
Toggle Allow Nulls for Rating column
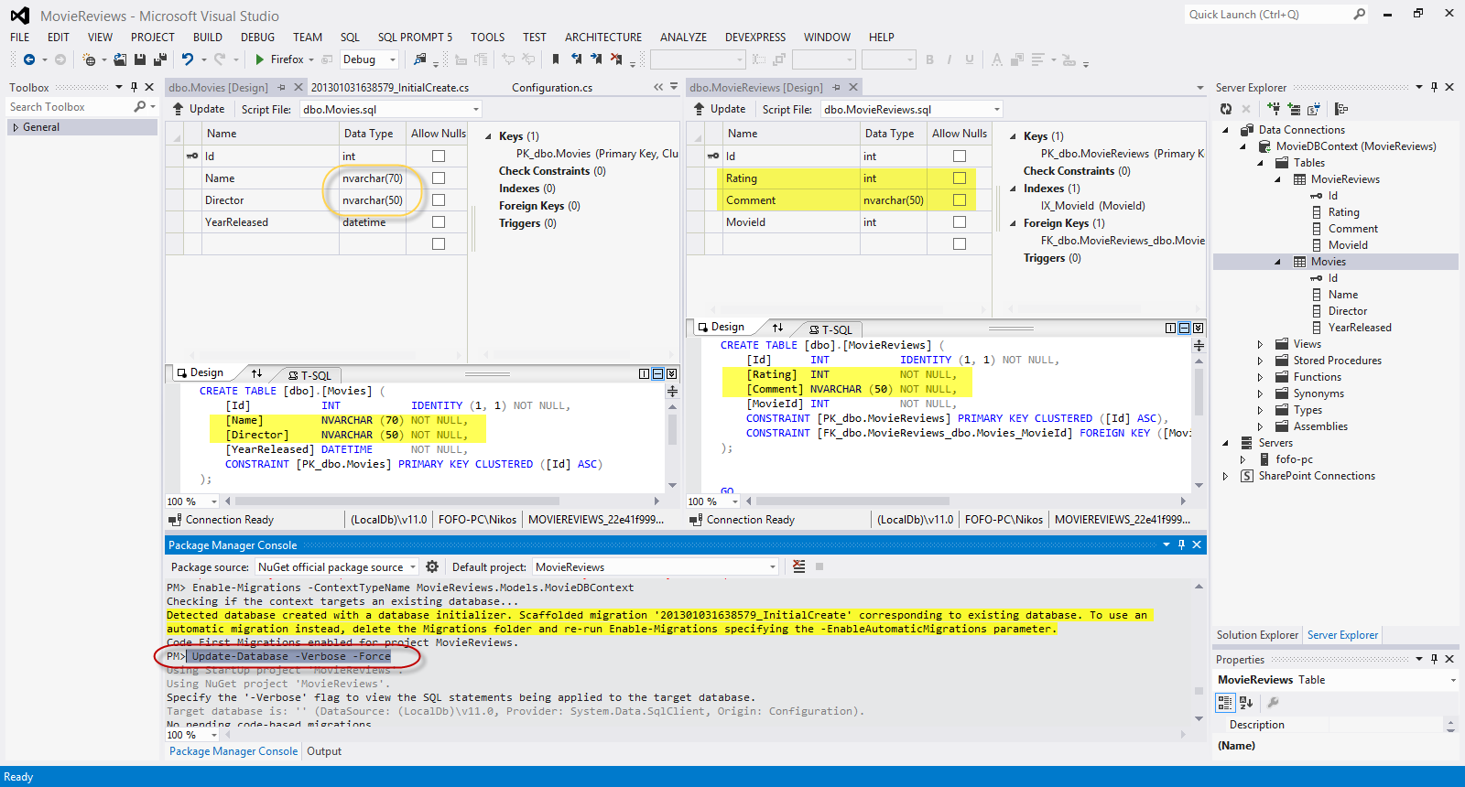[960, 178]
